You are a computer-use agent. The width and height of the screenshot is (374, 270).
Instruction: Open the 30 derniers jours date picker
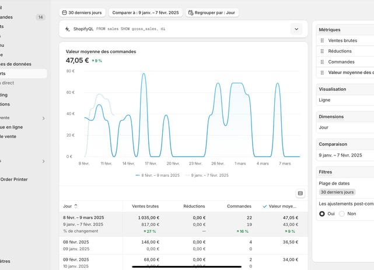82,13
